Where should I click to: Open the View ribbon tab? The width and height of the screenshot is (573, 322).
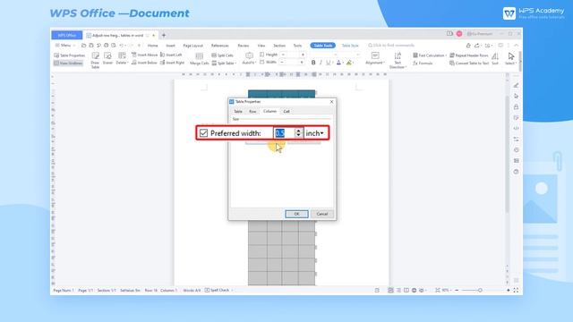261,46
